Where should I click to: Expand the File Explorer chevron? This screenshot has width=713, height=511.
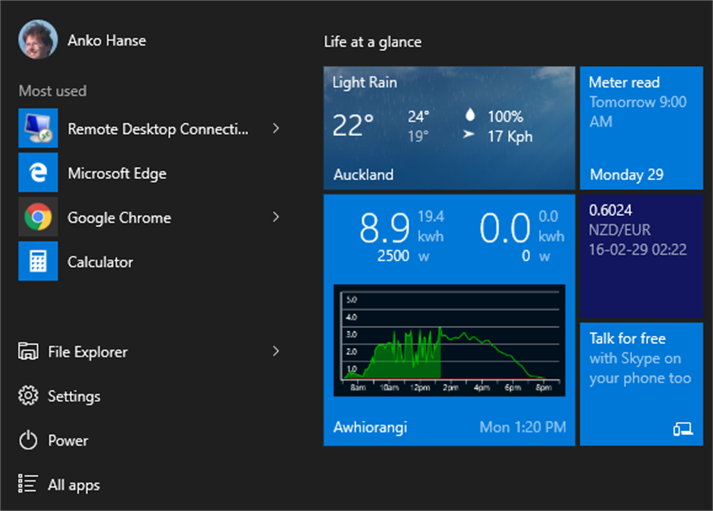click(277, 351)
